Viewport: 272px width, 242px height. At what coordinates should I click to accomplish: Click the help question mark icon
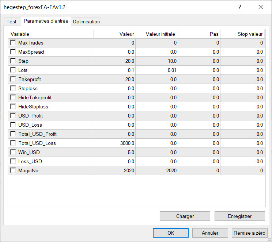coord(240,7)
